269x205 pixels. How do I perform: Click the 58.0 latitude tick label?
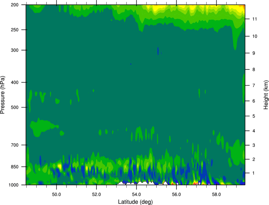pyautogui.click(x=216, y=195)
